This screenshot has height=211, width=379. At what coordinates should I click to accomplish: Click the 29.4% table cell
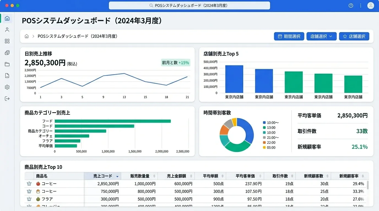point(358,184)
